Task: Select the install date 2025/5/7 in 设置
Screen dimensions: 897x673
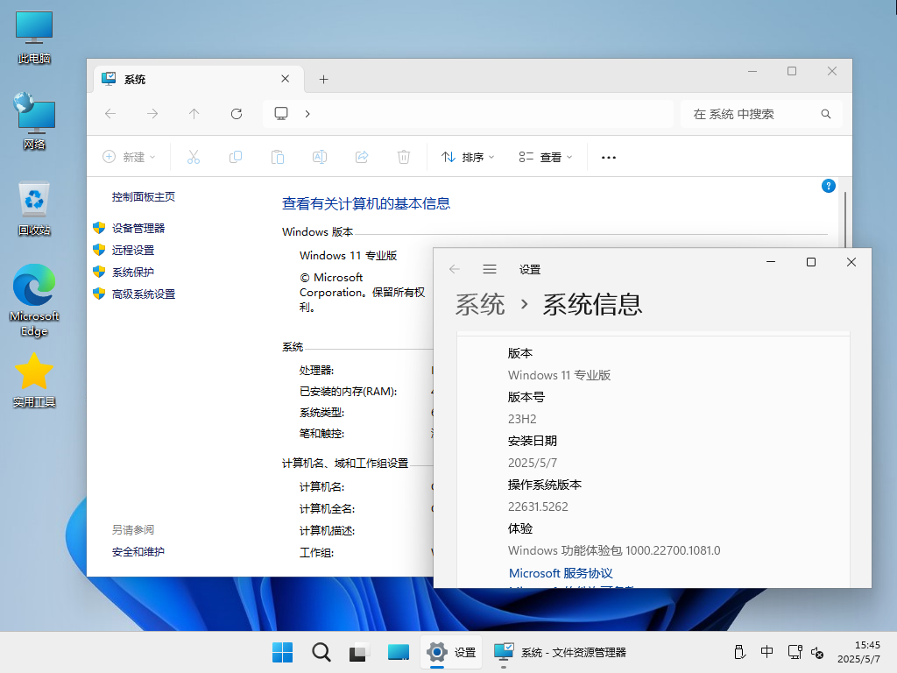Action: pyautogui.click(x=533, y=463)
